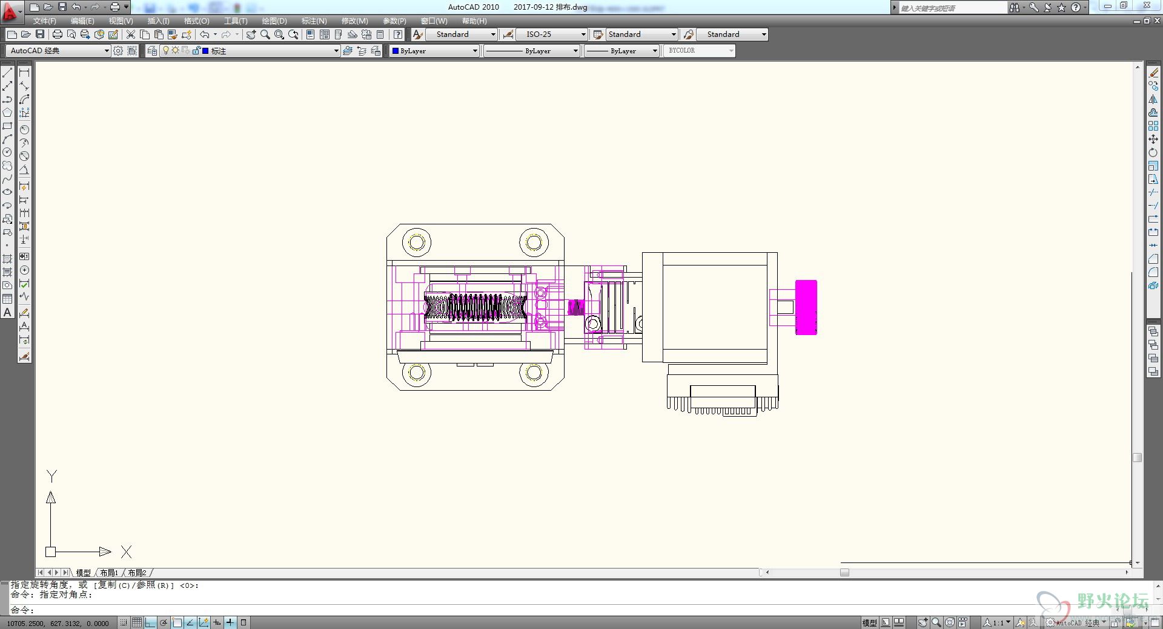Select the Move modify tool
1163x629 pixels.
pyautogui.click(x=1153, y=139)
